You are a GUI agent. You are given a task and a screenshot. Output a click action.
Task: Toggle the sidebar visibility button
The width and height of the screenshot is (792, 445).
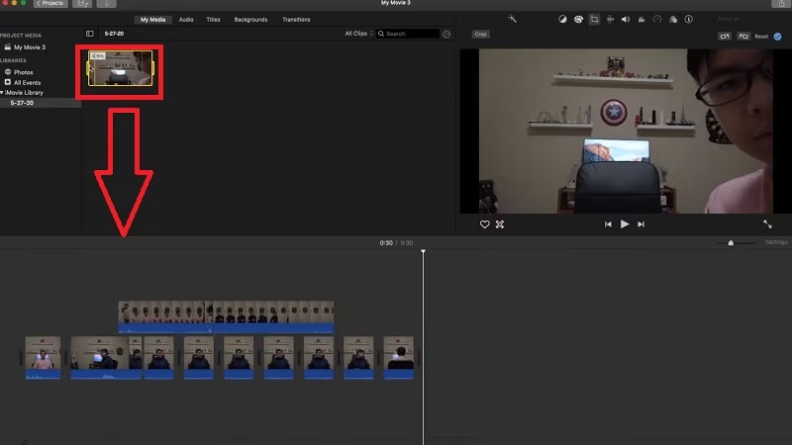(90, 34)
